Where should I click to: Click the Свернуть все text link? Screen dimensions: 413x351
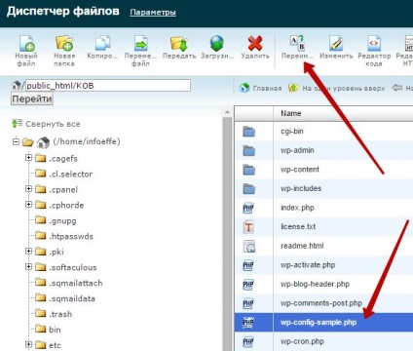point(53,124)
